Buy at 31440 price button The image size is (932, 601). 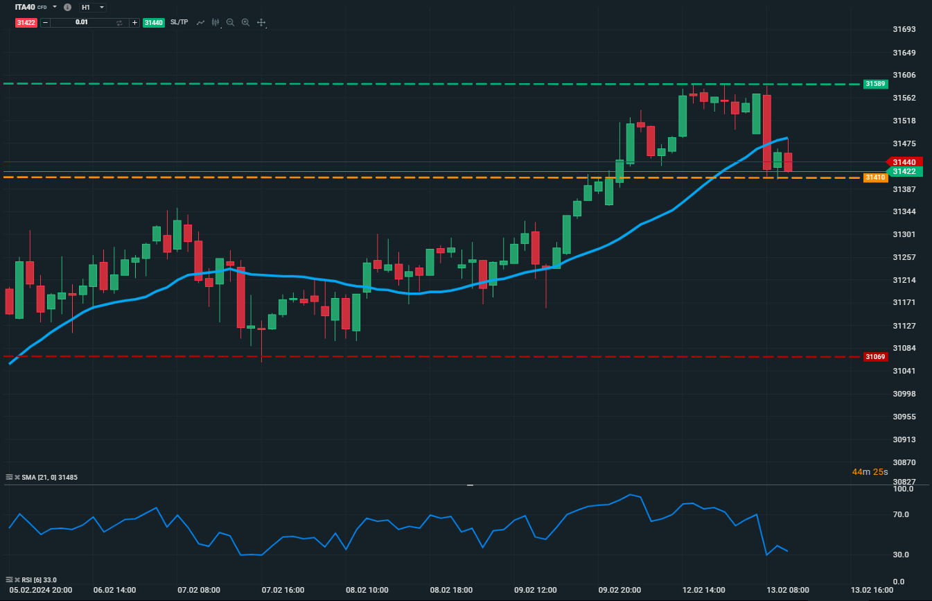tap(154, 22)
